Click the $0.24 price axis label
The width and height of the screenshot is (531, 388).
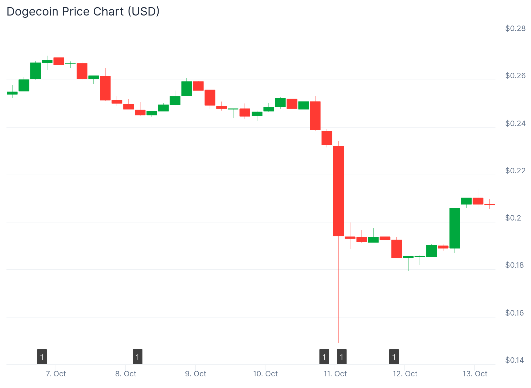(515, 124)
